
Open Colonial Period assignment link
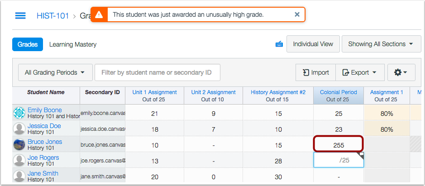click(x=338, y=92)
